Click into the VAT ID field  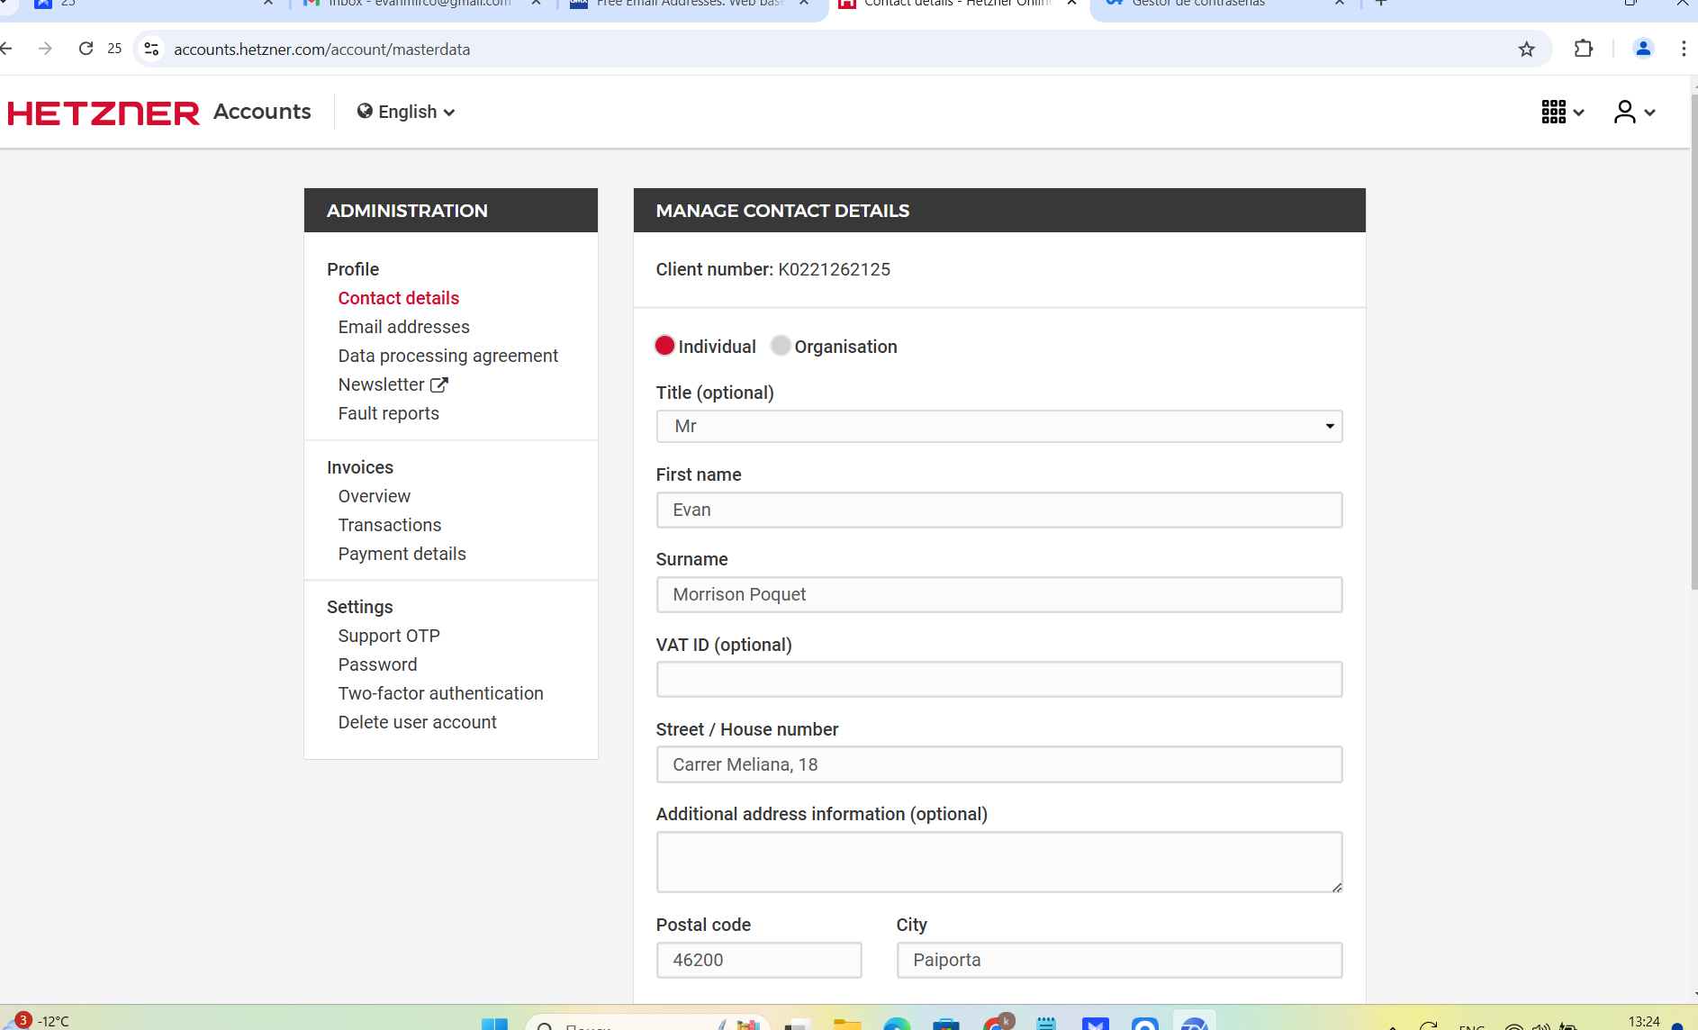point(998,679)
